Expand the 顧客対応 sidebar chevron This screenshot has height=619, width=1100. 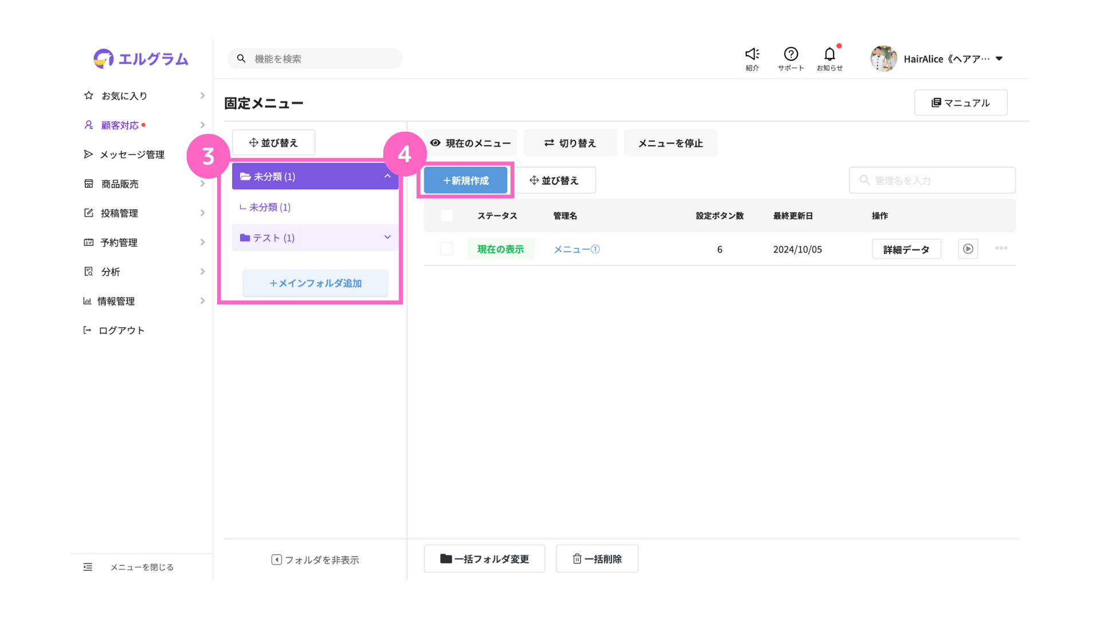coord(202,124)
